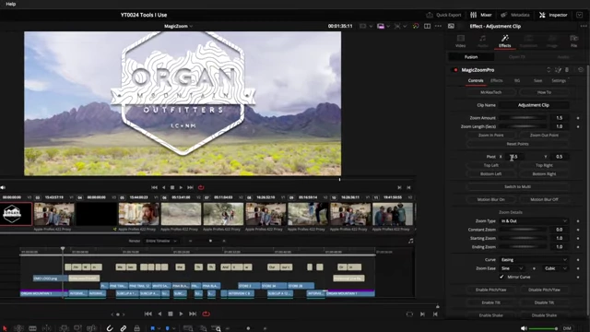Delete MagicZoomPro with trash icon
Screen dimensions: 590x332
(x=567, y=70)
